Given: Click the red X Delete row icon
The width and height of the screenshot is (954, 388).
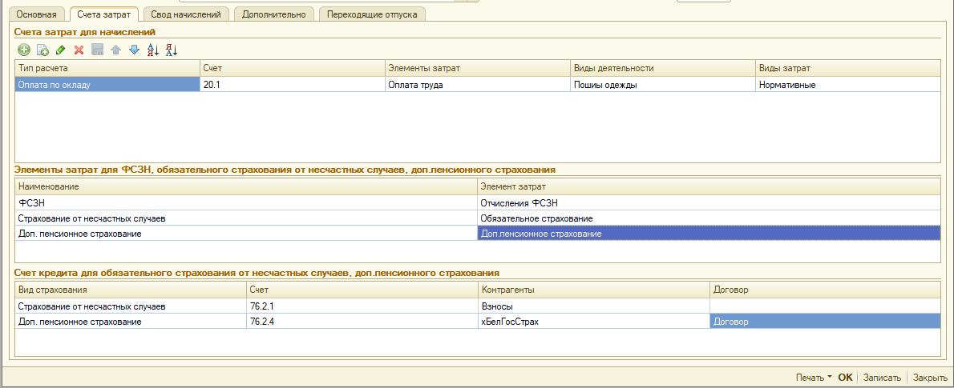Looking at the screenshot, I should pyautogui.click(x=79, y=50).
